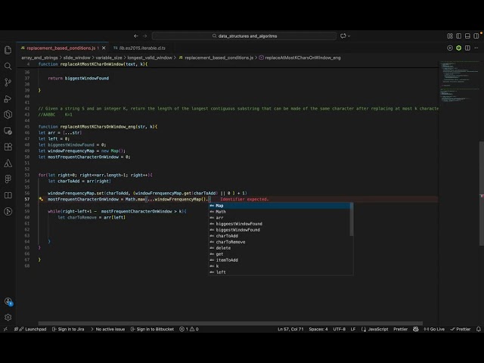Click Sign in to Bitbucket

point(152,329)
